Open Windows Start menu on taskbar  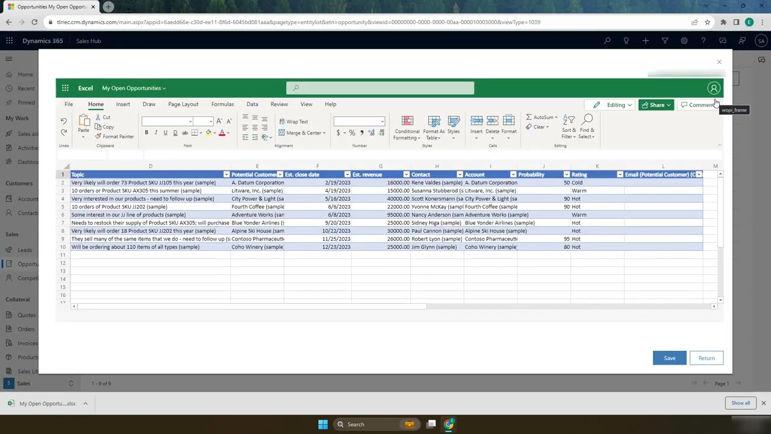(323, 424)
